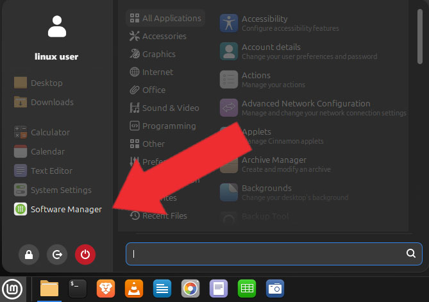This screenshot has width=429, height=302.
Task: Select the Office category
Action: (147, 90)
